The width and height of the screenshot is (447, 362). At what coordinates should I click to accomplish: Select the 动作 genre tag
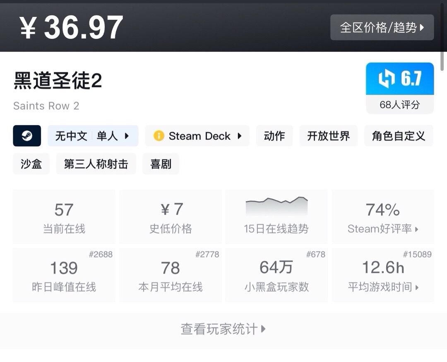pos(274,136)
